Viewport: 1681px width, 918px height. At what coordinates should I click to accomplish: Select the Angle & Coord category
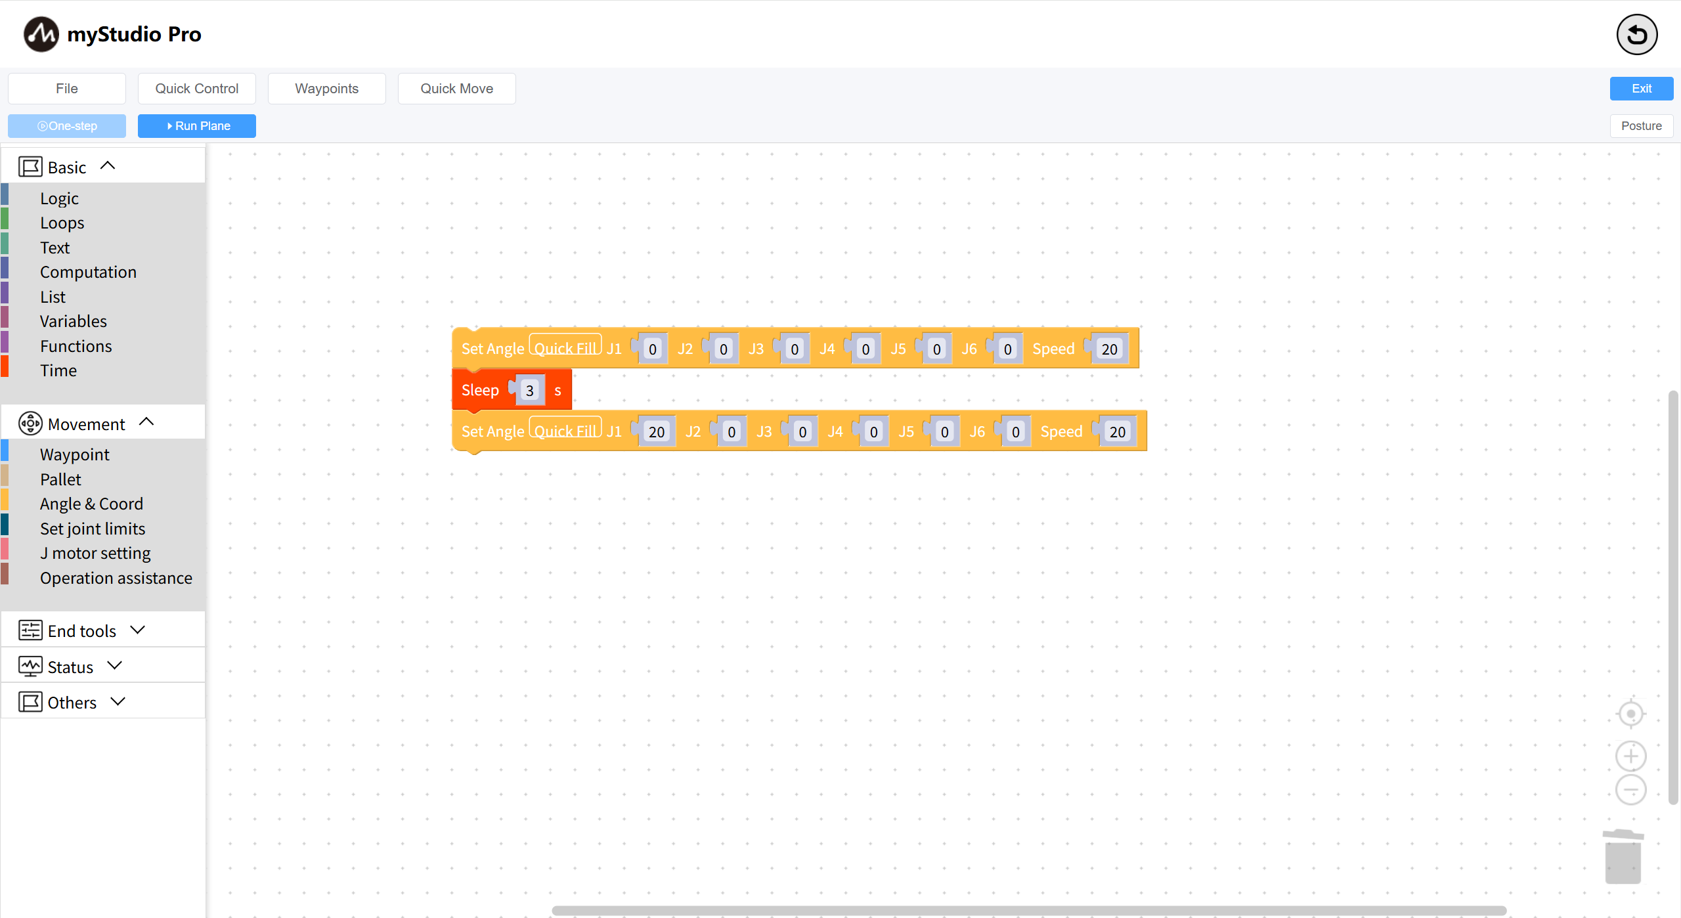[91, 504]
